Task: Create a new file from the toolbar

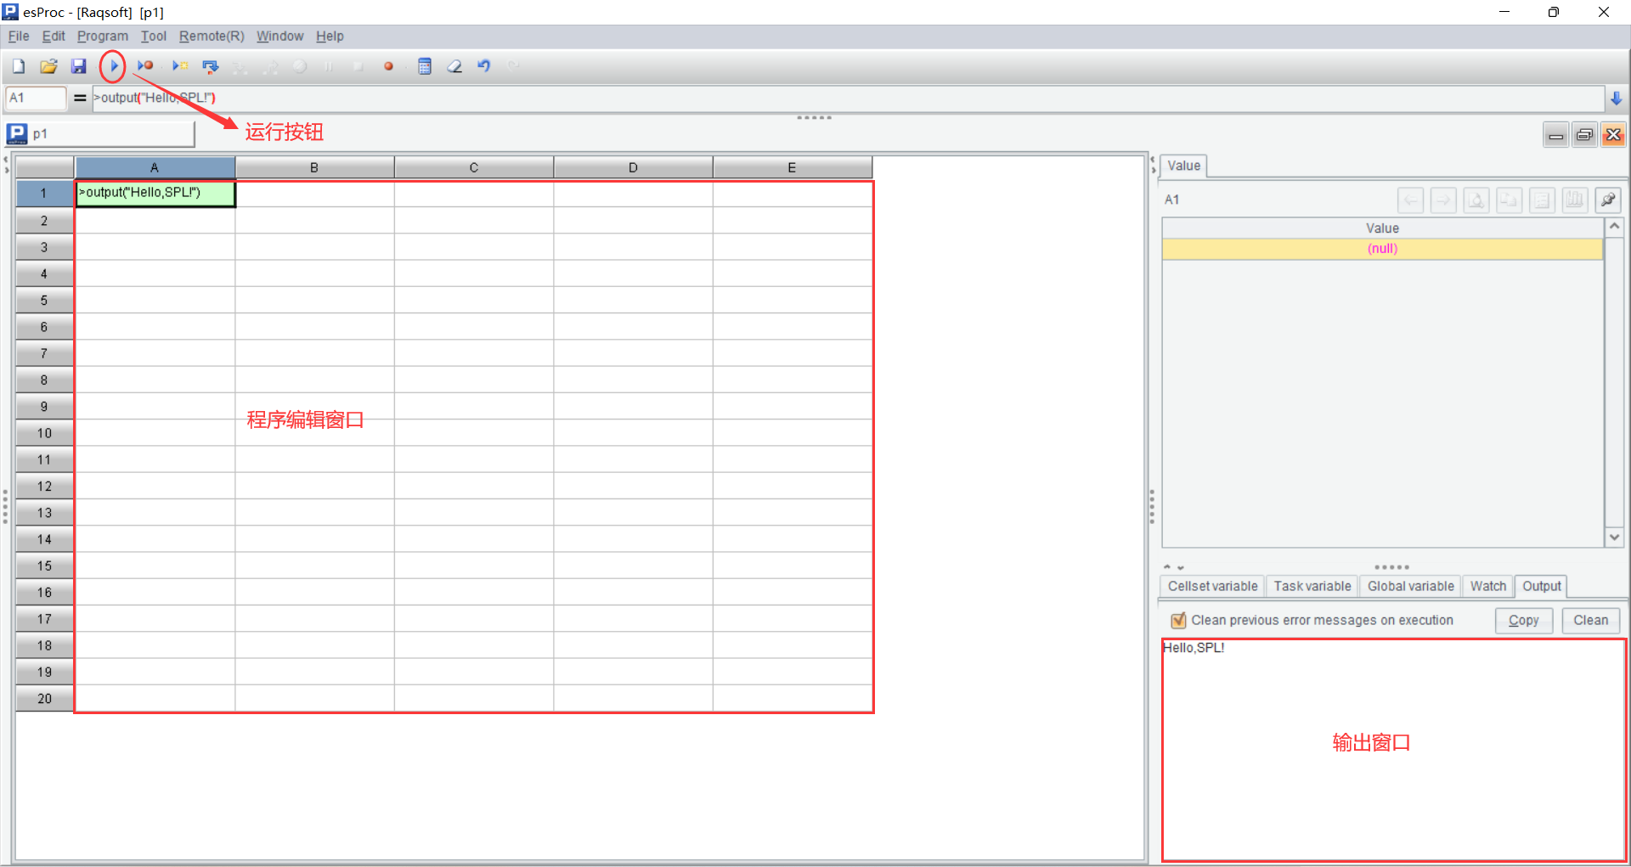Action: pos(19,66)
